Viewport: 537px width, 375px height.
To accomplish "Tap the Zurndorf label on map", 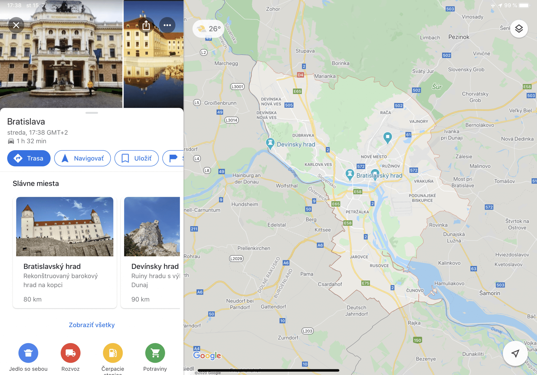I will click(288, 338).
